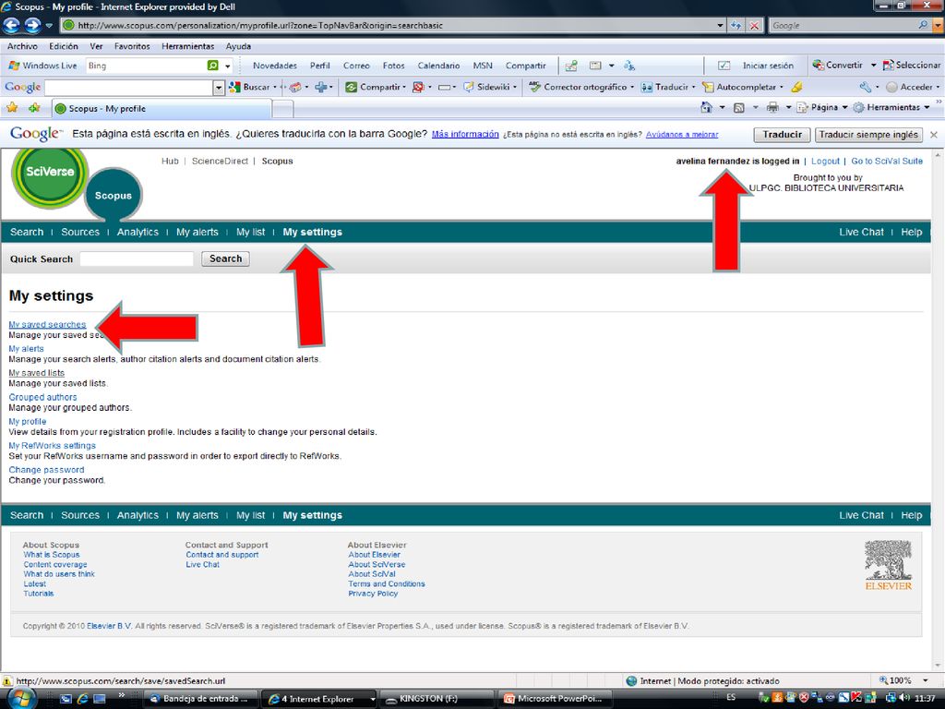Open My RefWorks settings link
The image size is (945, 709).
click(52, 446)
